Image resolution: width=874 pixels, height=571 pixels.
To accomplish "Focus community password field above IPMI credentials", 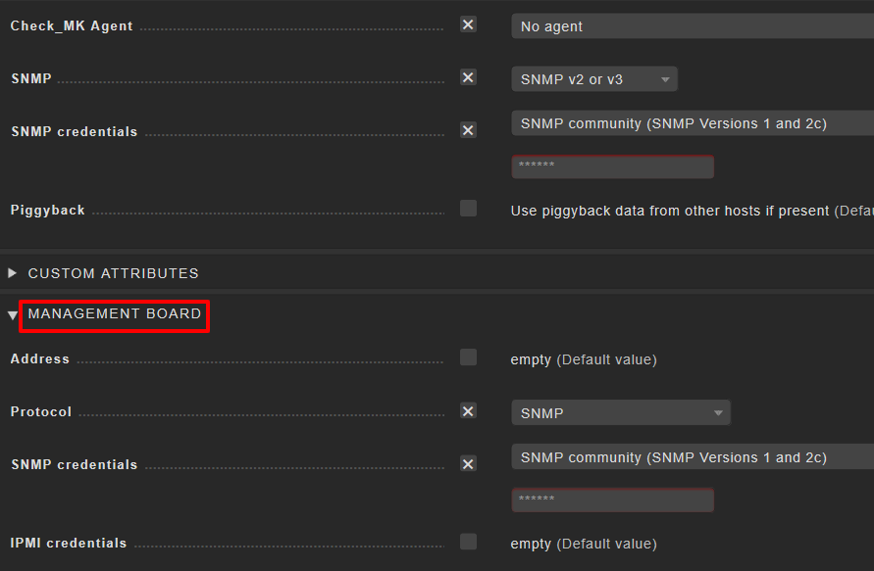I will [x=612, y=500].
